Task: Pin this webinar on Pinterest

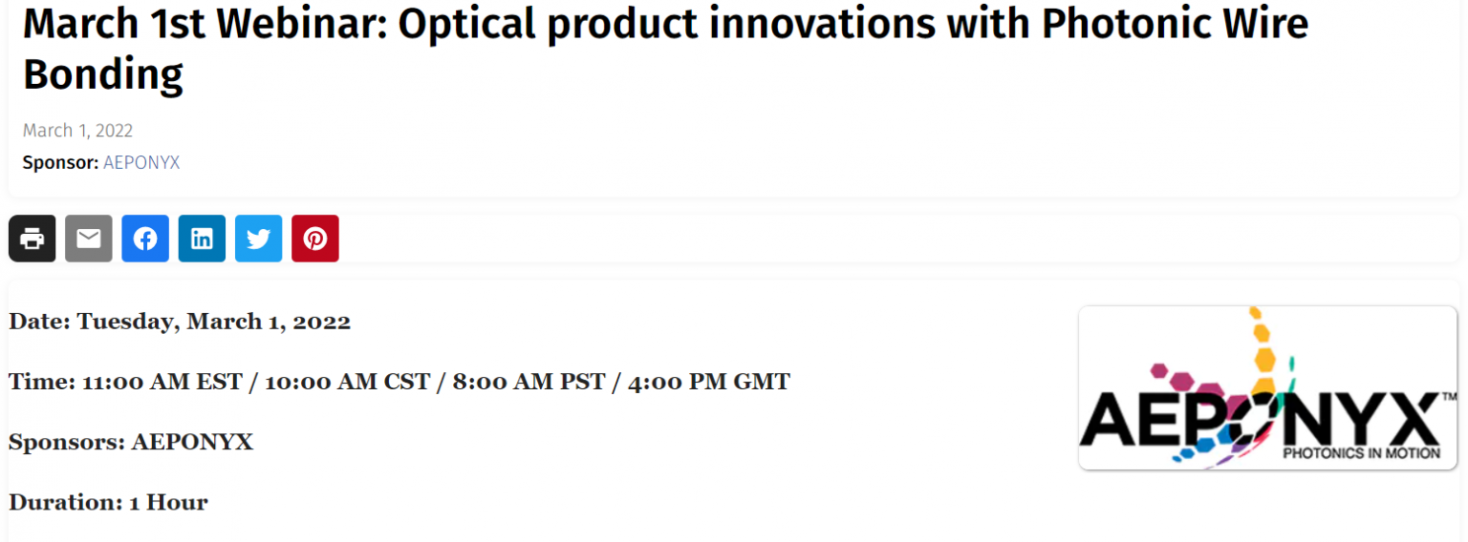Action: pos(315,239)
